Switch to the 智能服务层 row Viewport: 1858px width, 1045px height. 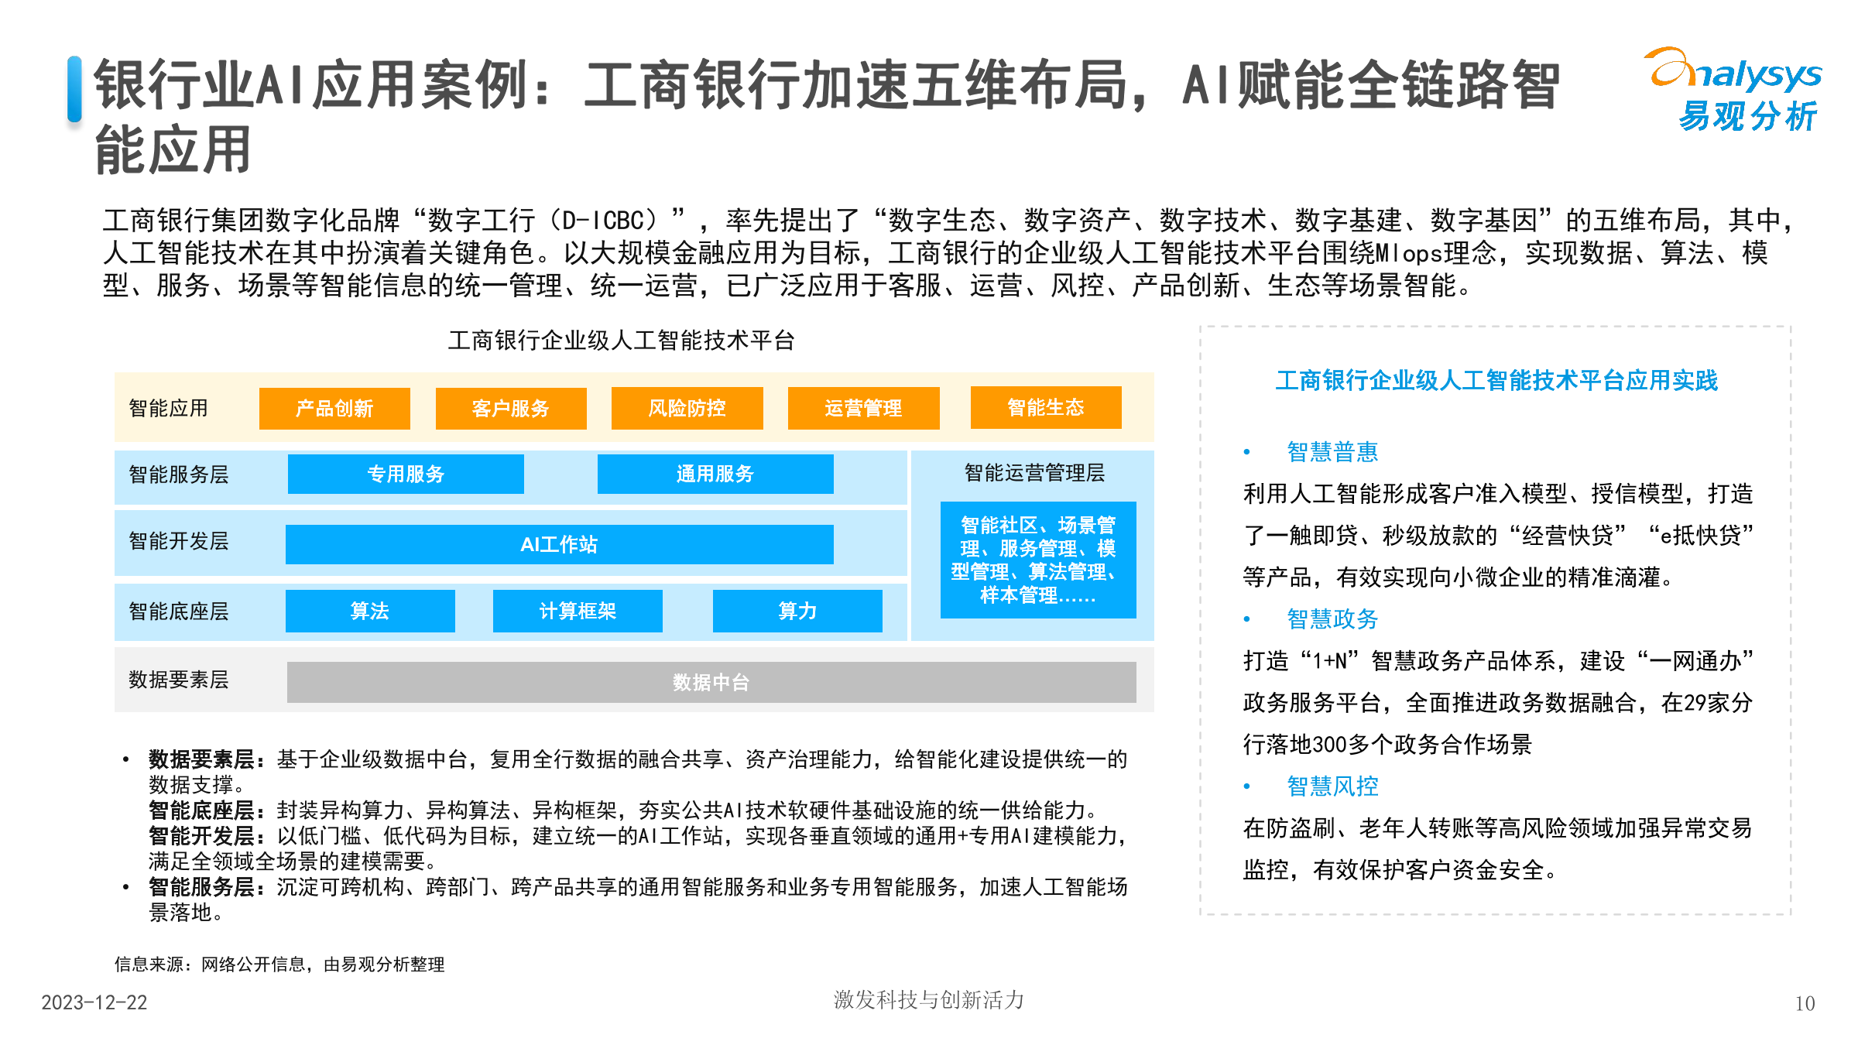pos(180,475)
